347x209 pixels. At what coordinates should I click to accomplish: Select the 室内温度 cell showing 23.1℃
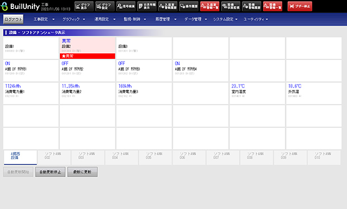257,94
